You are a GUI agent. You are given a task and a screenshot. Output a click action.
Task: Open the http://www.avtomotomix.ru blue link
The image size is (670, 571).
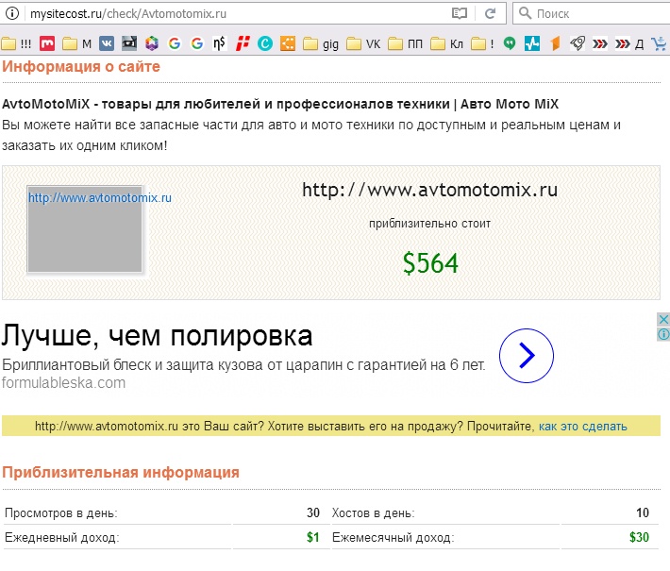coord(100,197)
